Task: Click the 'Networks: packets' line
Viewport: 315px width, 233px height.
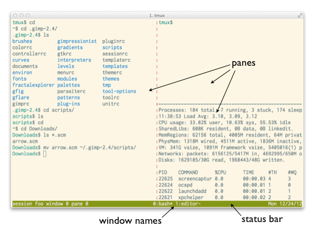Action: point(230,154)
